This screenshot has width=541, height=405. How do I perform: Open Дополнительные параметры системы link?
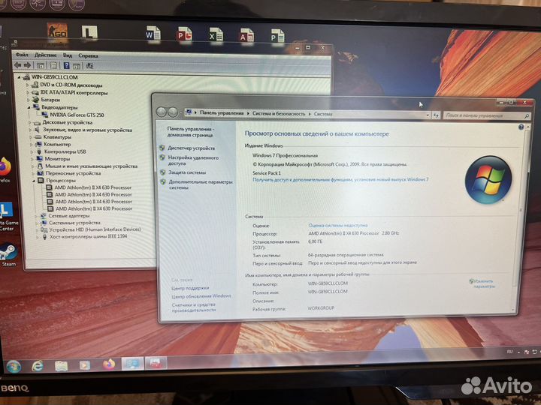(x=201, y=184)
